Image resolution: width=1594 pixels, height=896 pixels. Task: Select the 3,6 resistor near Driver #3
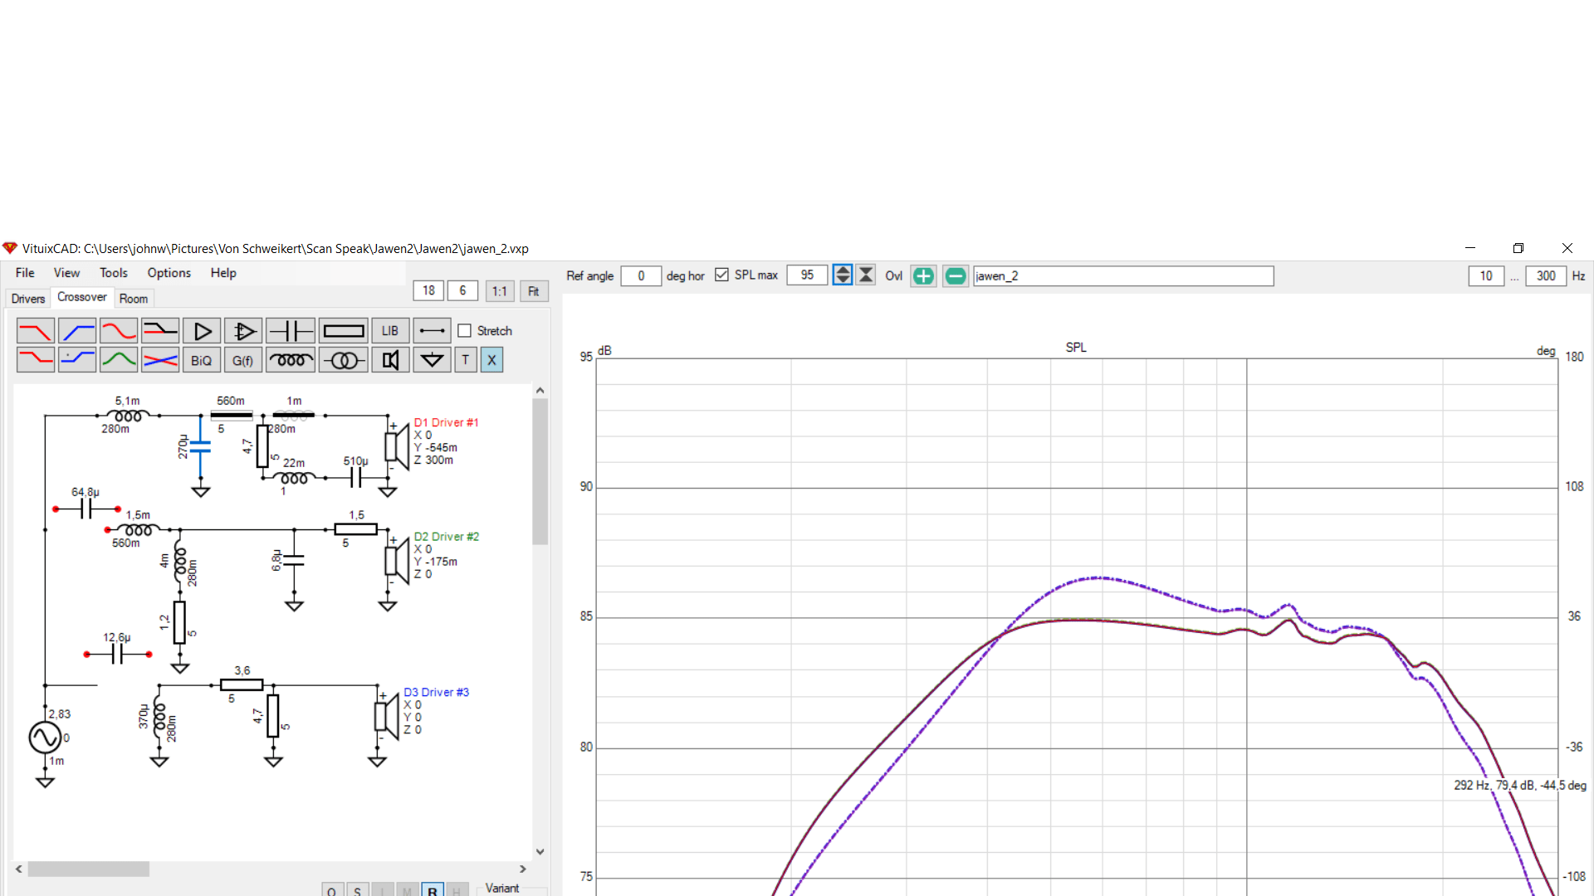pyautogui.click(x=242, y=685)
